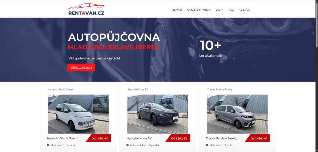Open the FAQ page
318x152 pixels.
(x=231, y=10)
